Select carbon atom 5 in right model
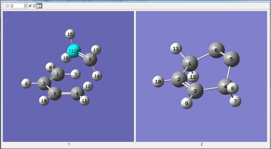The height and width of the screenshot is (149, 271). tap(232, 59)
